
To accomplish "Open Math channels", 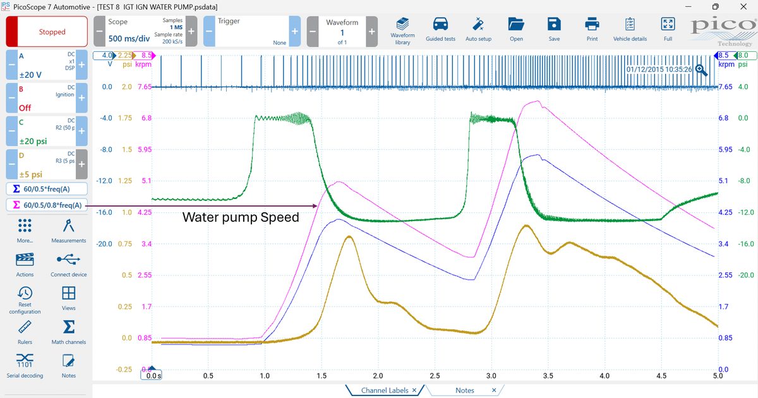I will [68, 332].
